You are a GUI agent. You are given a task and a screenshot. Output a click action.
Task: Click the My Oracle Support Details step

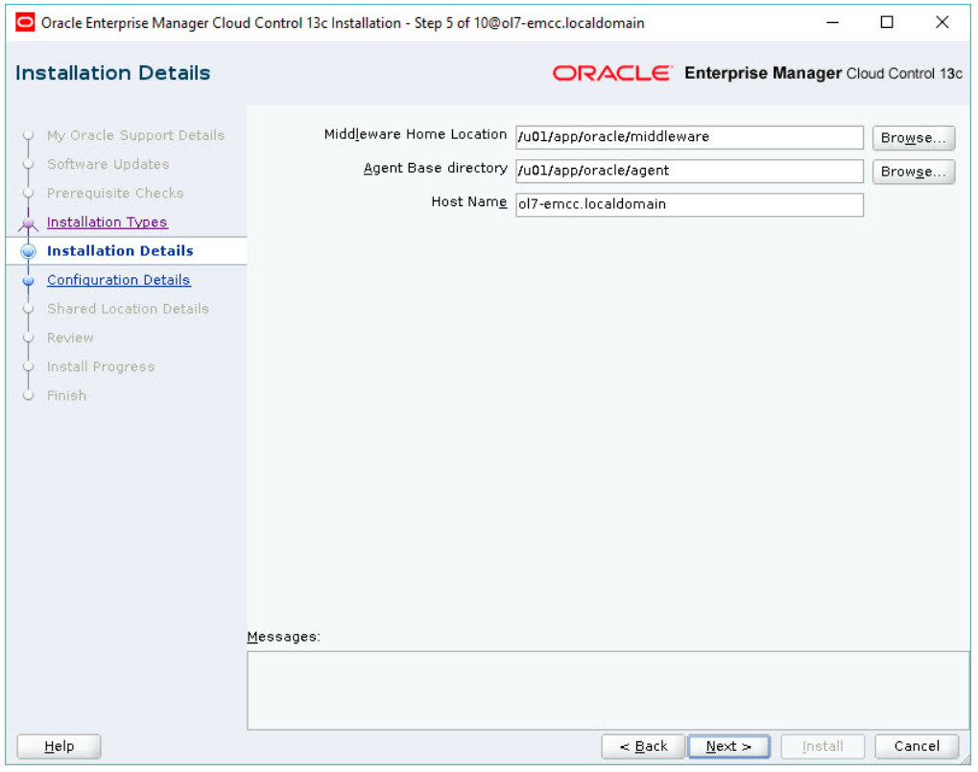tap(135, 135)
